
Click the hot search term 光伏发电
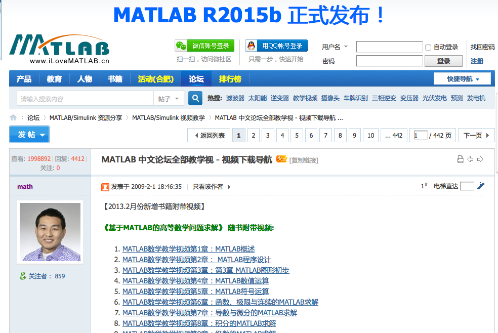(434, 98)
